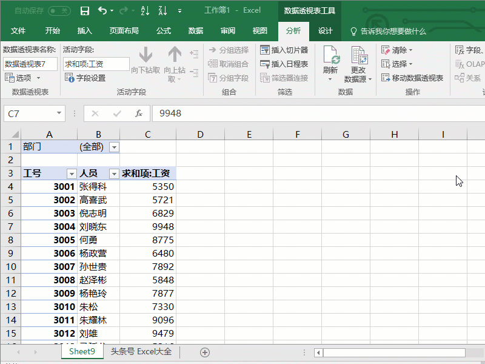Open the 清除 clear dropdown
485x364 pixels.
[397, 50]
